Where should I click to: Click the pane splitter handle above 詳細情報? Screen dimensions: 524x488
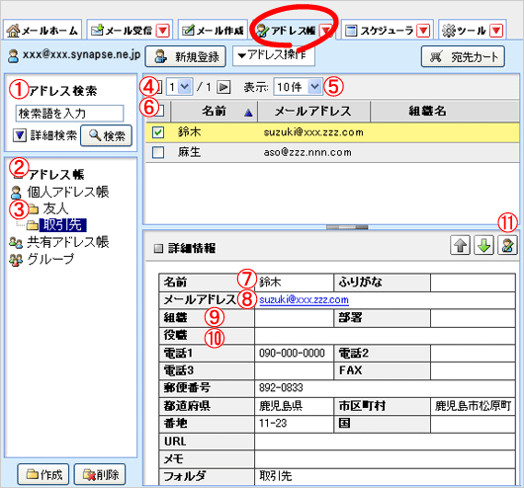click(347, 227)
